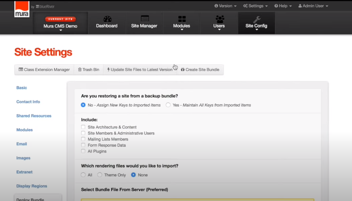Select the Site Manager monitor icon
352x201 pixels.
tap(144, 19)
